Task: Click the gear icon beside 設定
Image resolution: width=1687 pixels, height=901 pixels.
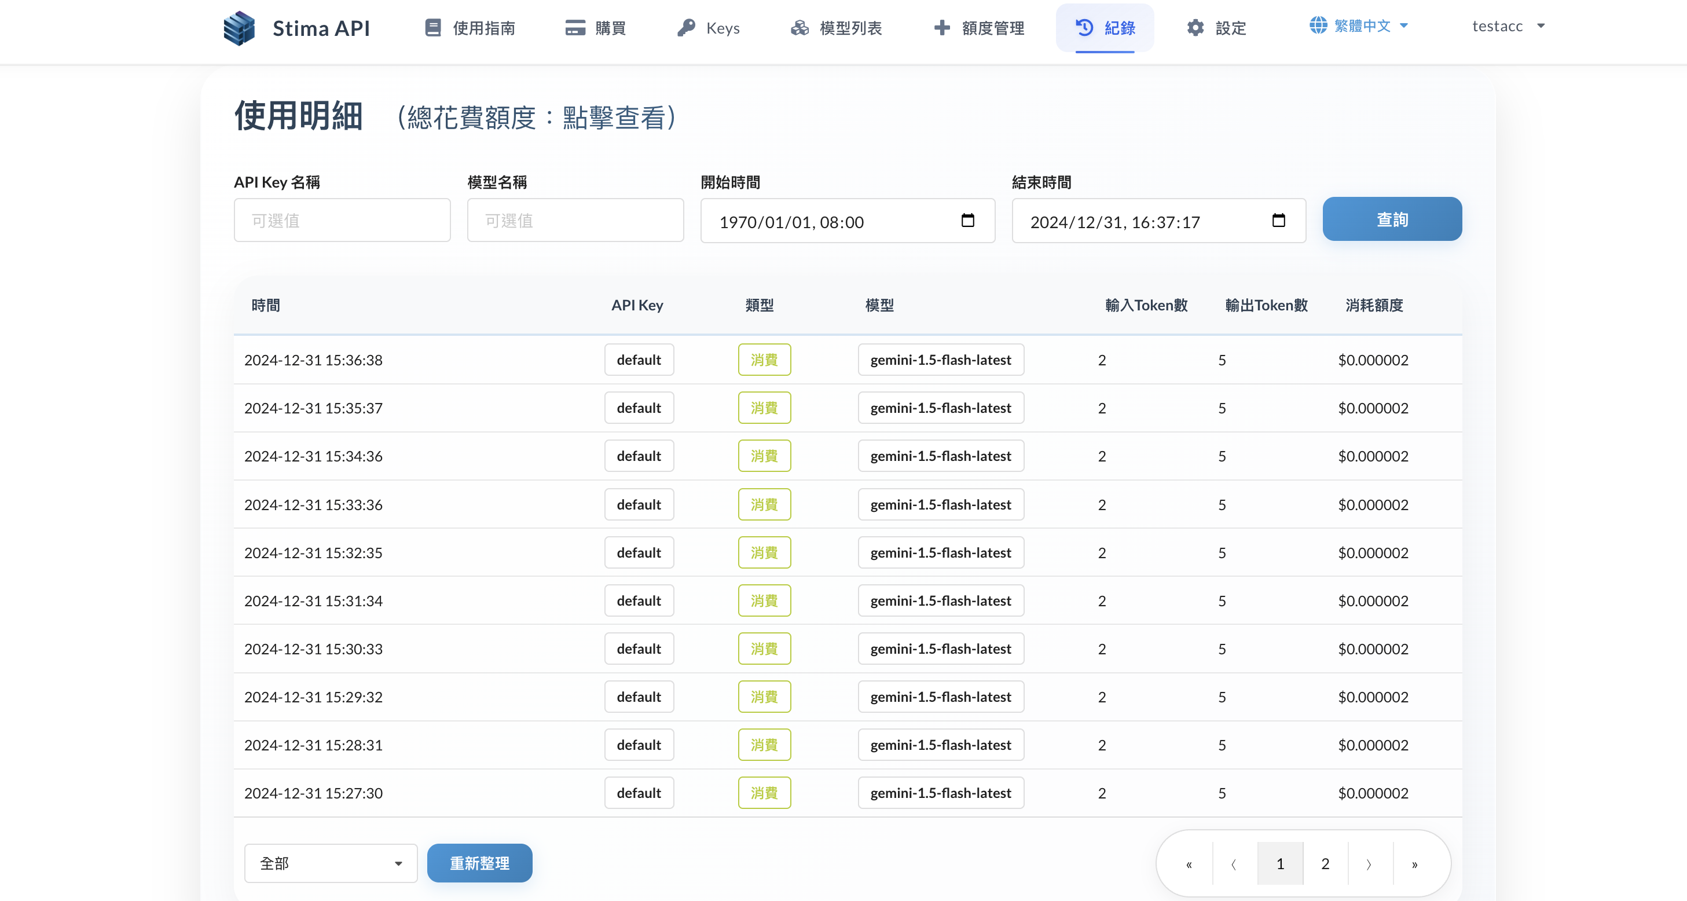Action: [1195, 27]
